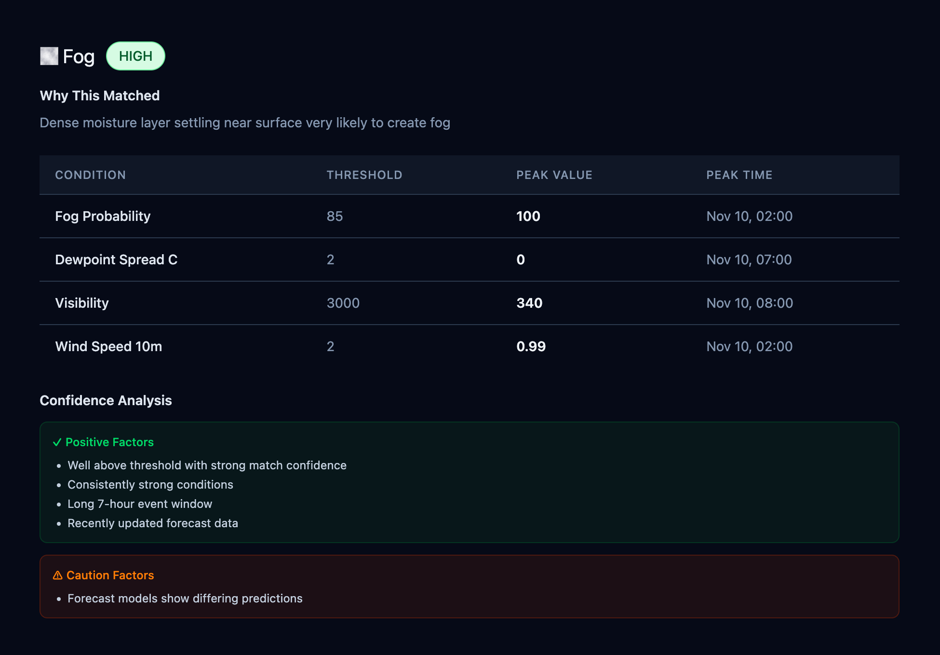The image size is (940, 655).
Task: Sort by the PEAK TIME column header
Action: point(739,175)
